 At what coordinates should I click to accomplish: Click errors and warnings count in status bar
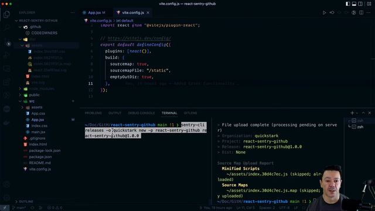point(54,207)
